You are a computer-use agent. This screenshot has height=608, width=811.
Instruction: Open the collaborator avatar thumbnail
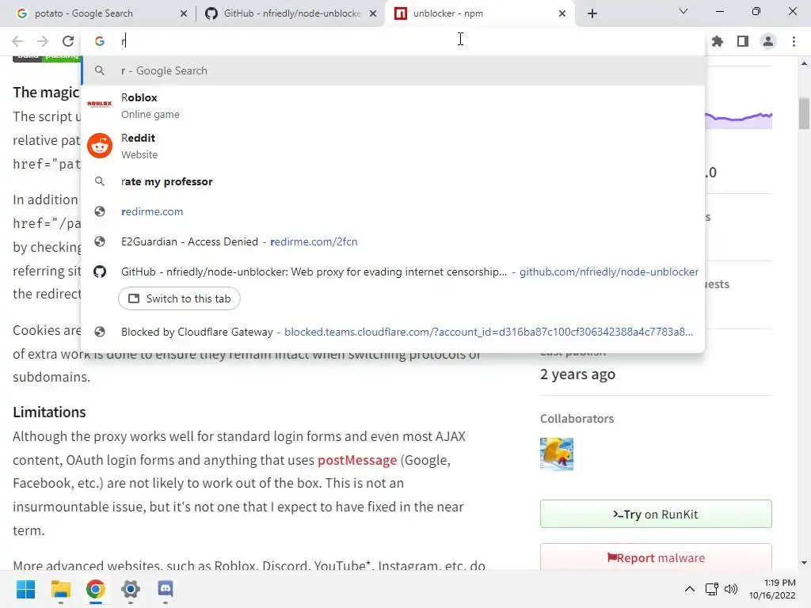557,454
